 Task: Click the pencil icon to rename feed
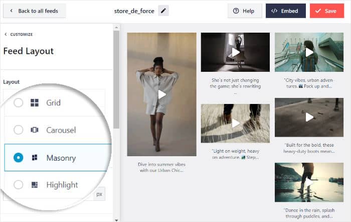pos(163,11)
